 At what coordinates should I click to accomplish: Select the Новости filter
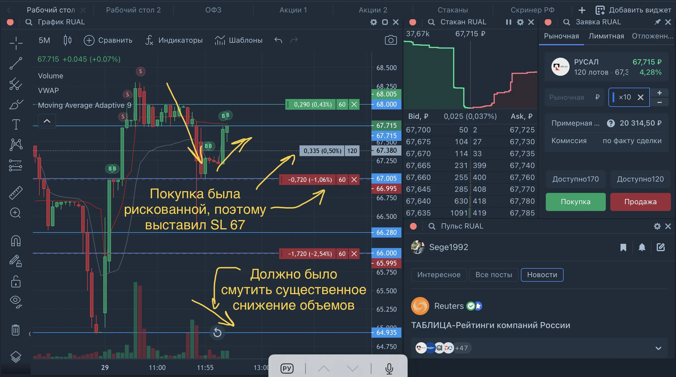[x=542, y=275]
